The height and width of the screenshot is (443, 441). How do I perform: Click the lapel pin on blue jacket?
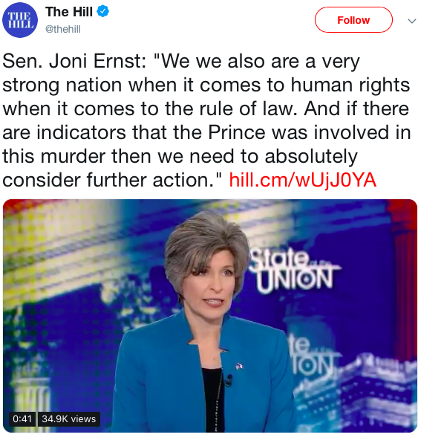[x=240, y=366]
